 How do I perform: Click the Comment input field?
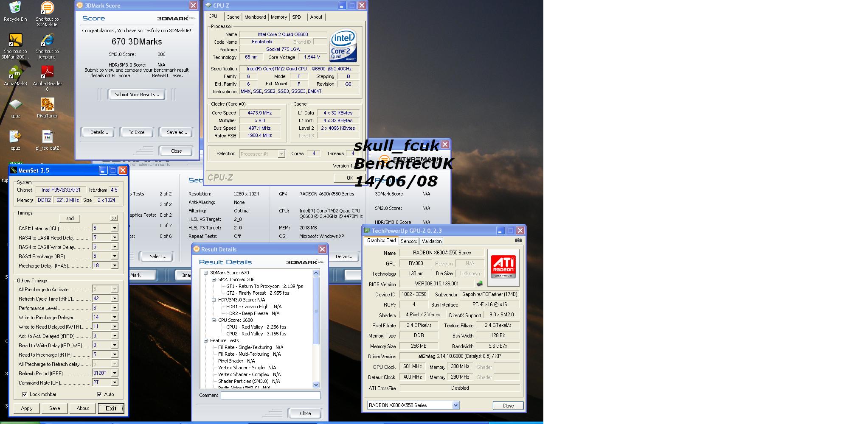[x=270, y=395]
